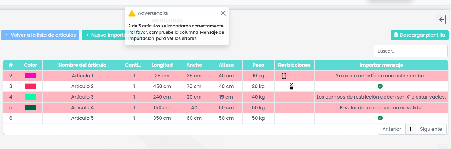
Task: Go to Siguiente page
Action: (x=431, y=129)
